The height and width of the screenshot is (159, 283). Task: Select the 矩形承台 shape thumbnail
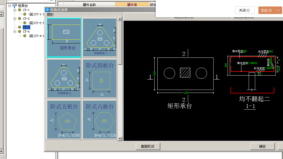pos(64,38)
